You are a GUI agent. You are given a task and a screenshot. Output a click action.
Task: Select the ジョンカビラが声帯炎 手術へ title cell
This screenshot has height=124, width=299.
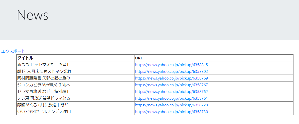coord(44,85)
